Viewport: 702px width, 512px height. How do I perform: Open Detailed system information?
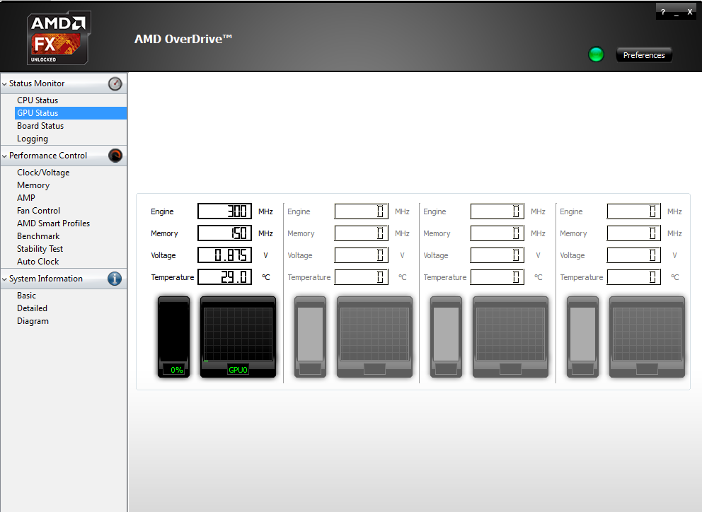(x=33, y=308)
